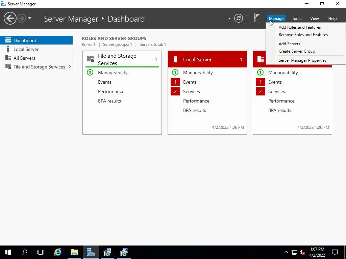The height and width of the screenshot is (259, 346).
Task: Open Manageability in Local Server tile
Action: click(198, 73)
